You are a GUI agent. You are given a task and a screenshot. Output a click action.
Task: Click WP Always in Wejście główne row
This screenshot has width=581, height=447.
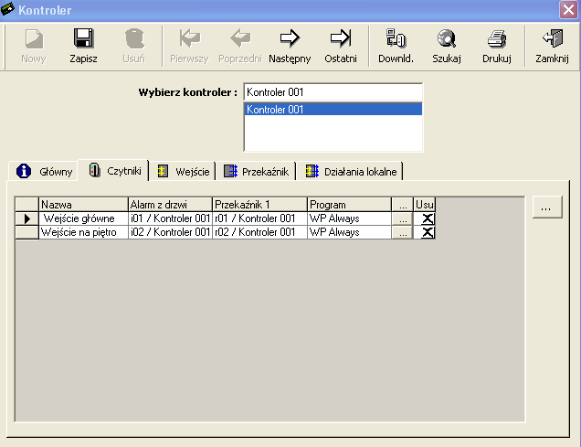[x=349, y=218]
